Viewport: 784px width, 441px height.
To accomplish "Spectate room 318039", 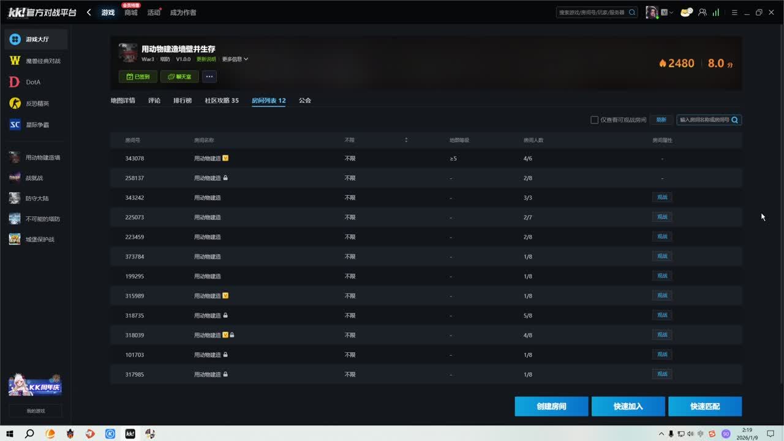I will (662, 334).
